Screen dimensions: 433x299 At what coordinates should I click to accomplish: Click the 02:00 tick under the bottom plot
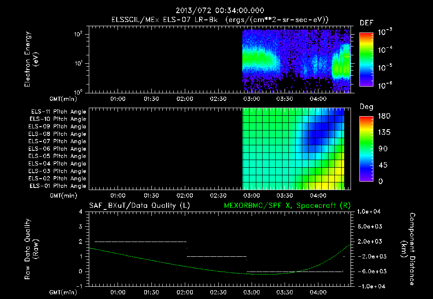tap(185, 292)
